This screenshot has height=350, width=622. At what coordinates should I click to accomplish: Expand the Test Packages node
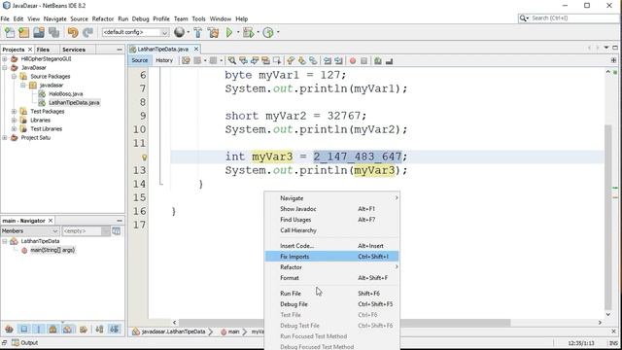click(14, 112)
